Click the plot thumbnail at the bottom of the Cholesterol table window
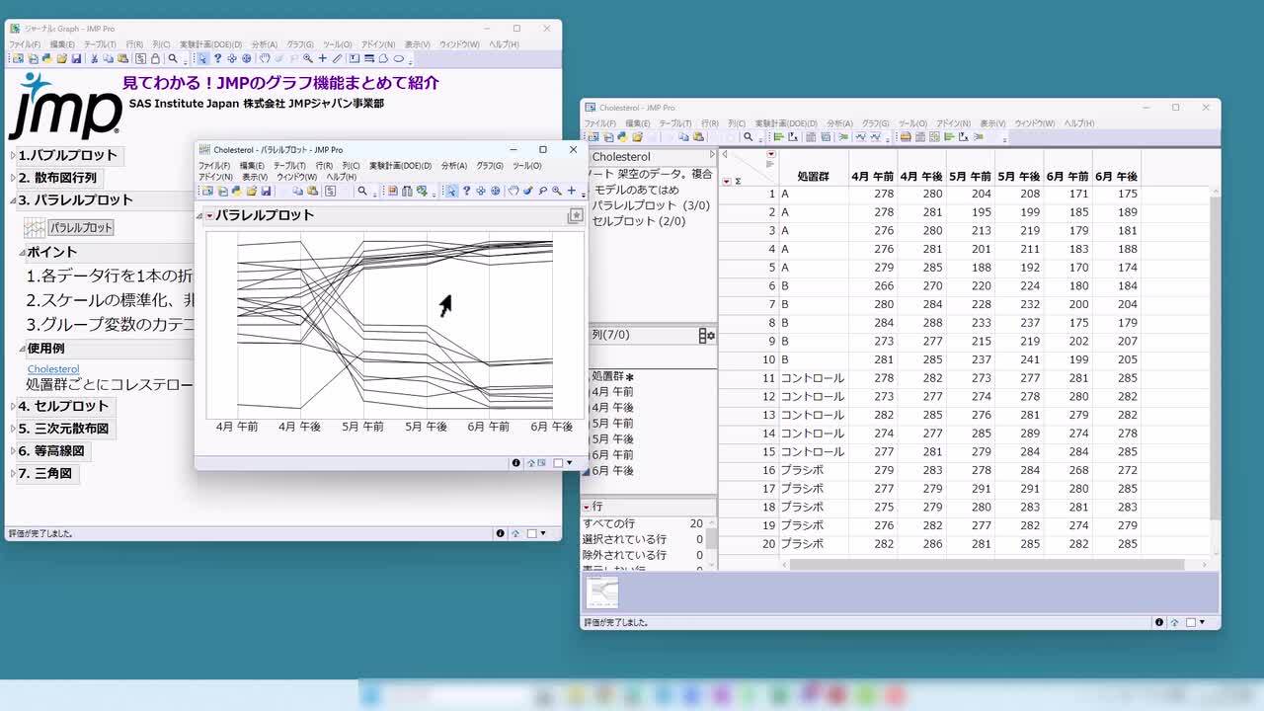The width and height of the screenshot is (1264, 711). click(602, 592)
